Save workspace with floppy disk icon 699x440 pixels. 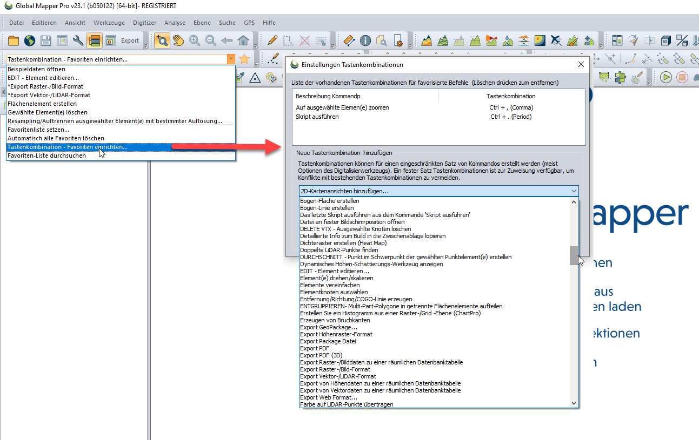[46, 40]
